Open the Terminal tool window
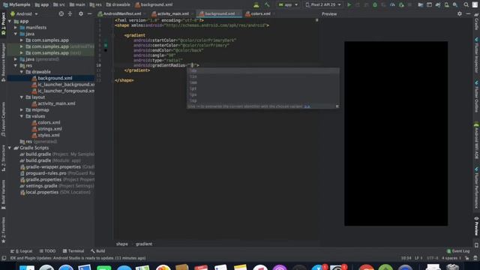 73,251
